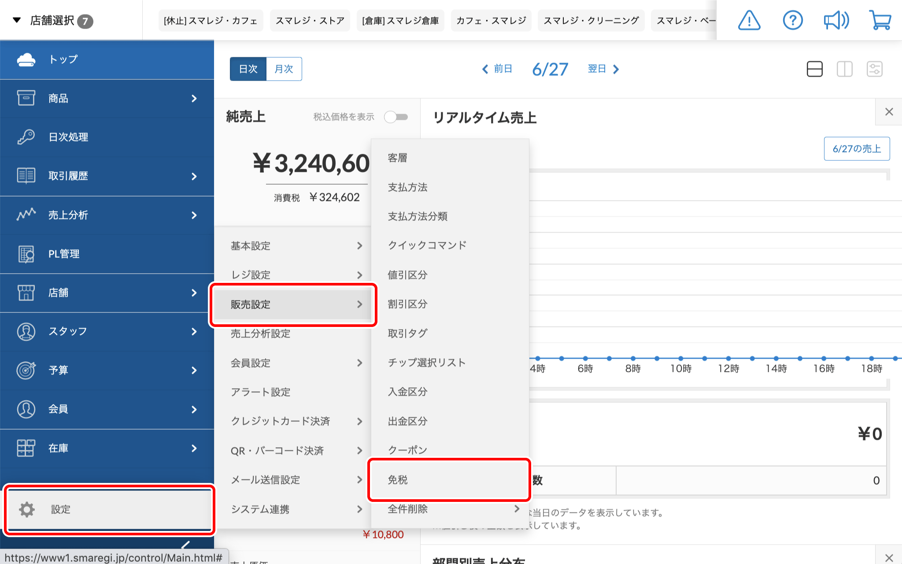Expand the 店舗選択 dropdown
Screen dimensions: 902x564
(x=52, y=20)
